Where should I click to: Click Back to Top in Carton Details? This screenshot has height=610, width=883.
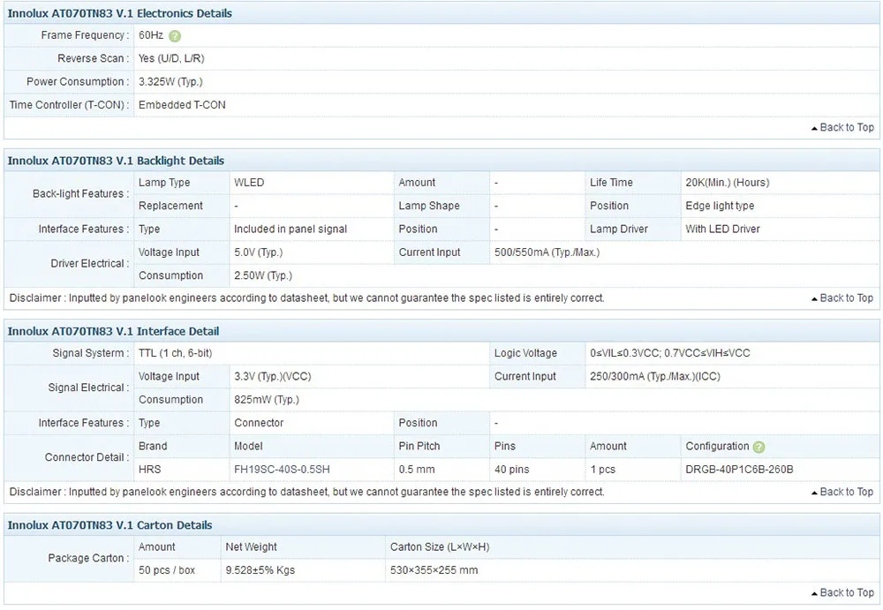pyautogui.click(x=842, y=593)
